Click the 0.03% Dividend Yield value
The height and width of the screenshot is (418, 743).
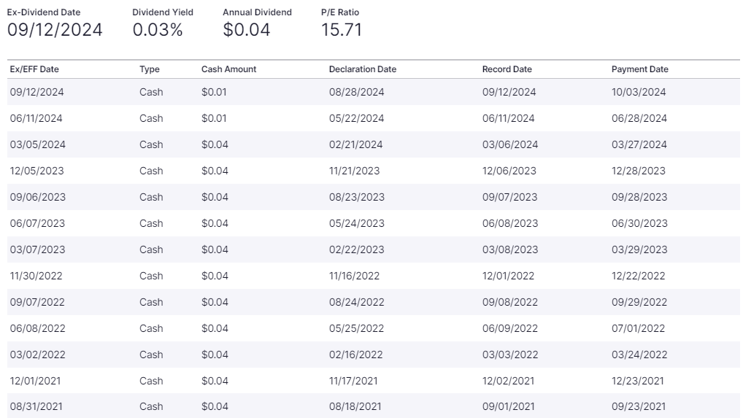(x=158, y=30)
